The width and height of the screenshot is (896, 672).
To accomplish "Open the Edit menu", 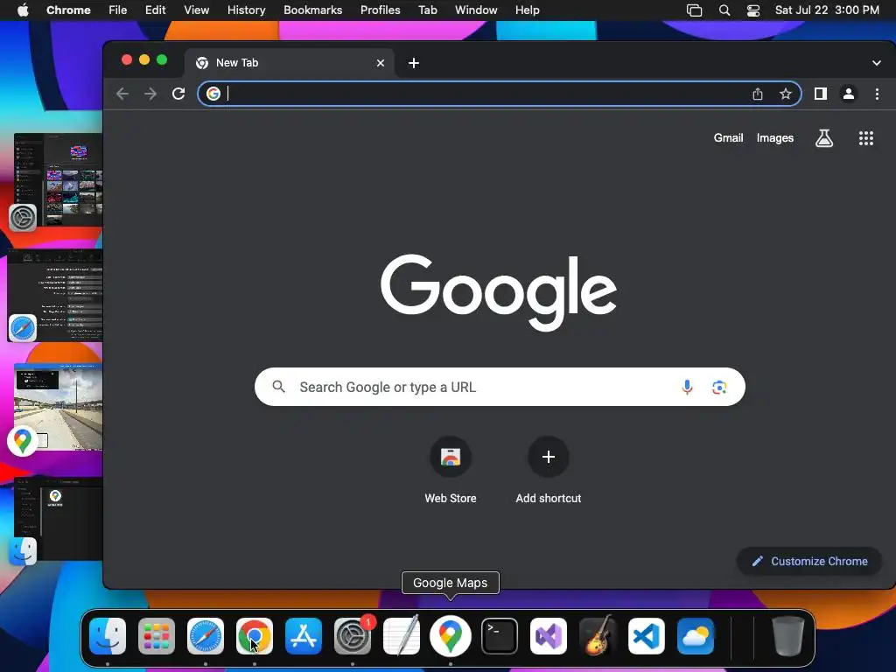I will (x=155, y=10).
